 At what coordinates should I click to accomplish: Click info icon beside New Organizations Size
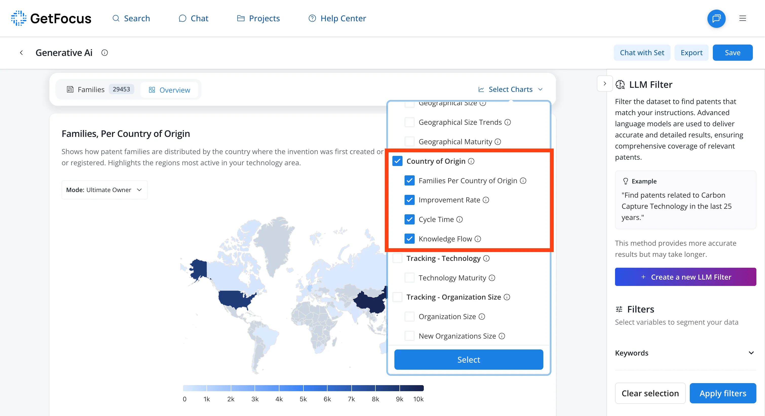(x=502, y=336)
